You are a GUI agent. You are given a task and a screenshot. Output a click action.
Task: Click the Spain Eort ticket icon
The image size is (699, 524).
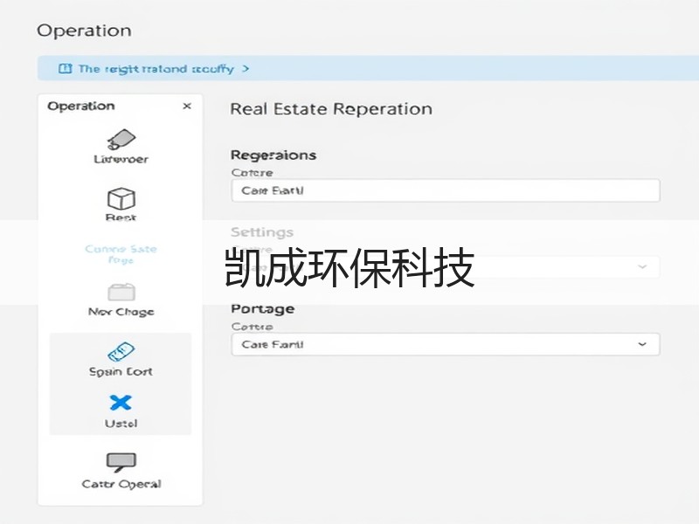coord(121,352)
